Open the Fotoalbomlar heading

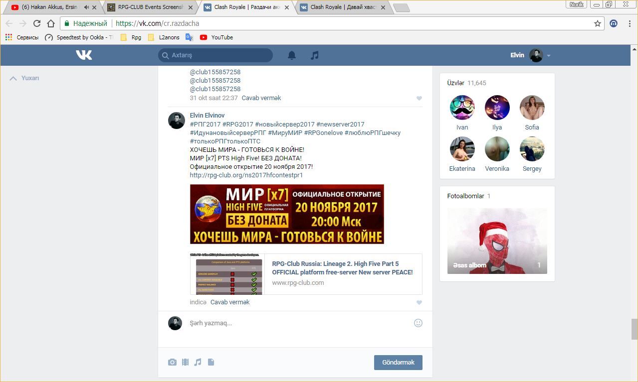click(465, 196)
